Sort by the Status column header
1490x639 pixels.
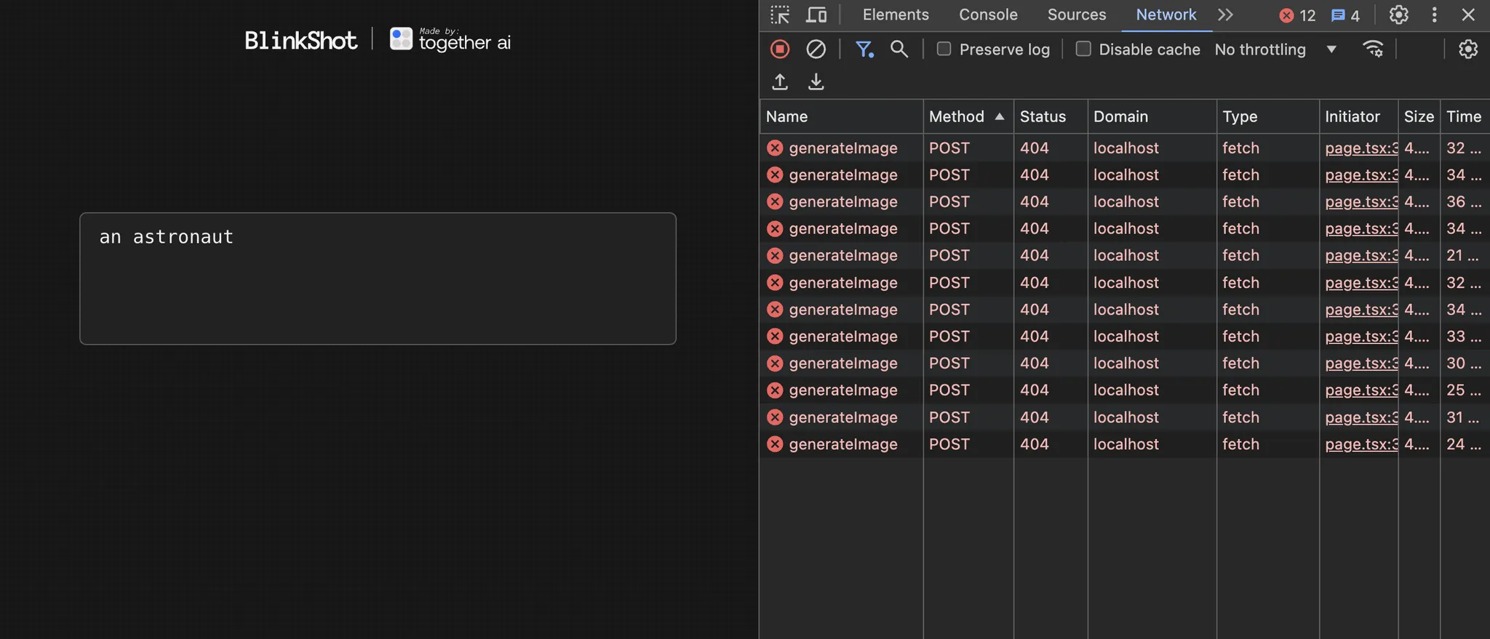click(1051, 116)
